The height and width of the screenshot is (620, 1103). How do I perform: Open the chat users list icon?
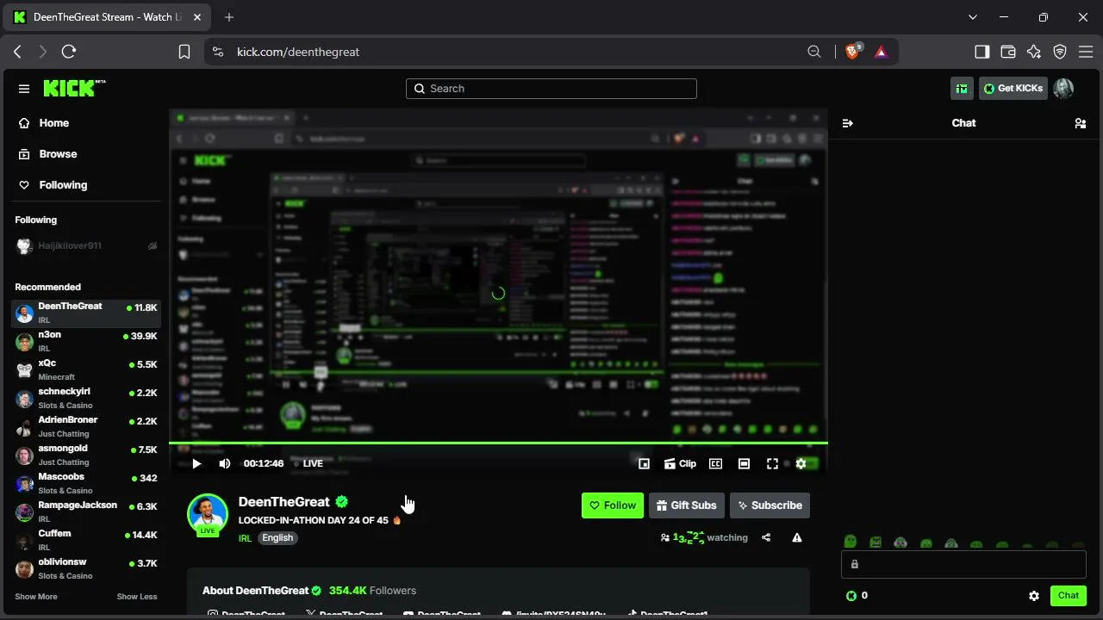click(x=1080, y=123)
